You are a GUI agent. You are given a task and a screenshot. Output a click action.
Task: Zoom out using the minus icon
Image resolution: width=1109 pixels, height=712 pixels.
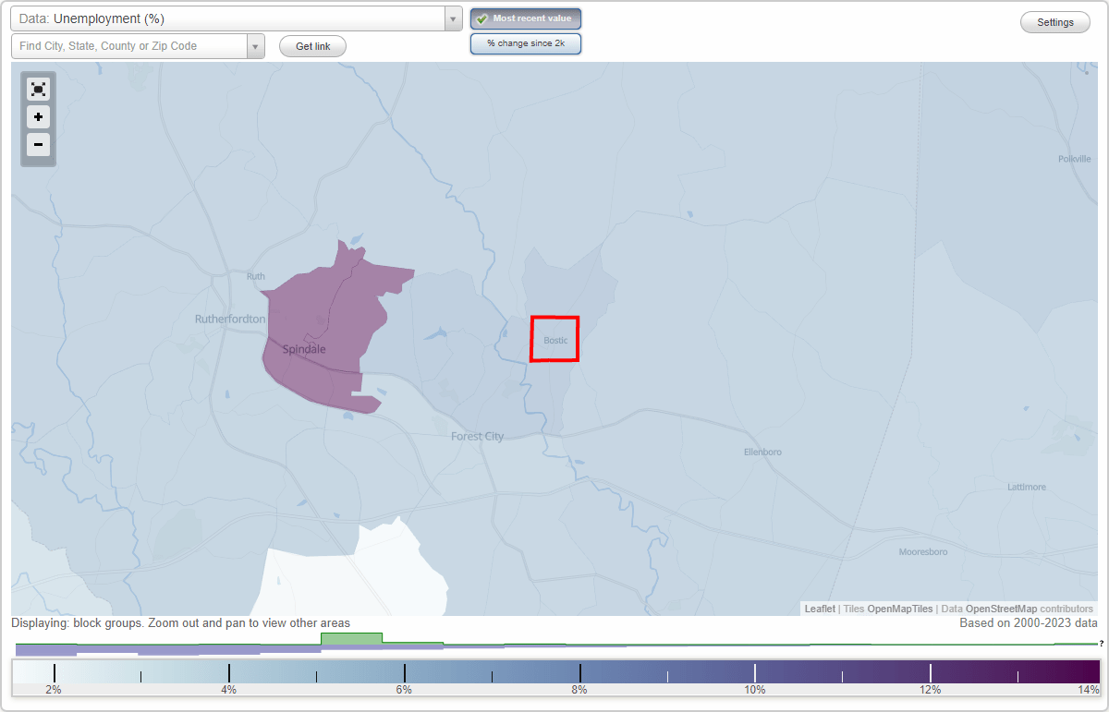click(x=38, y=145)
